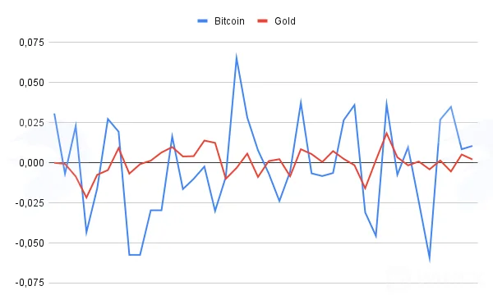Click the 0,050 axis label
This screenshot has height=304, width=493.
tap(32, 83)
